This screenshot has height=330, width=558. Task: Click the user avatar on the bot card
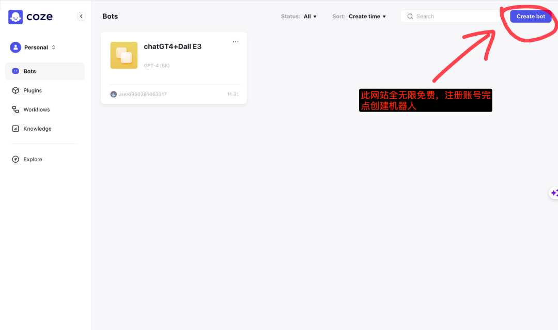pos(114,94)
